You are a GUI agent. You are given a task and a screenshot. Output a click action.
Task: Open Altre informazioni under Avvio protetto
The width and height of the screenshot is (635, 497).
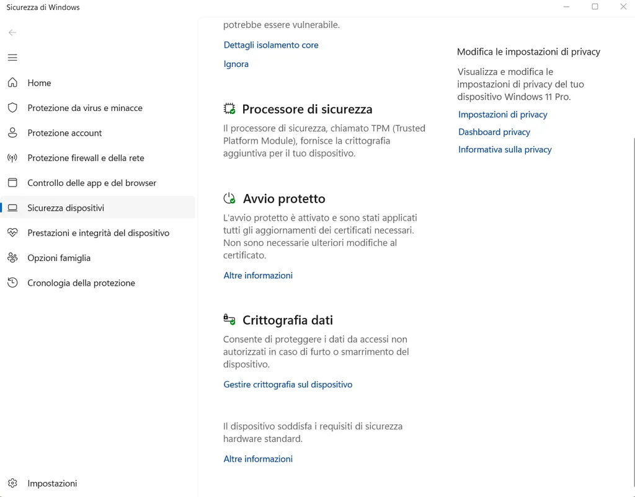pyautogui.click(x=258, y=276)
